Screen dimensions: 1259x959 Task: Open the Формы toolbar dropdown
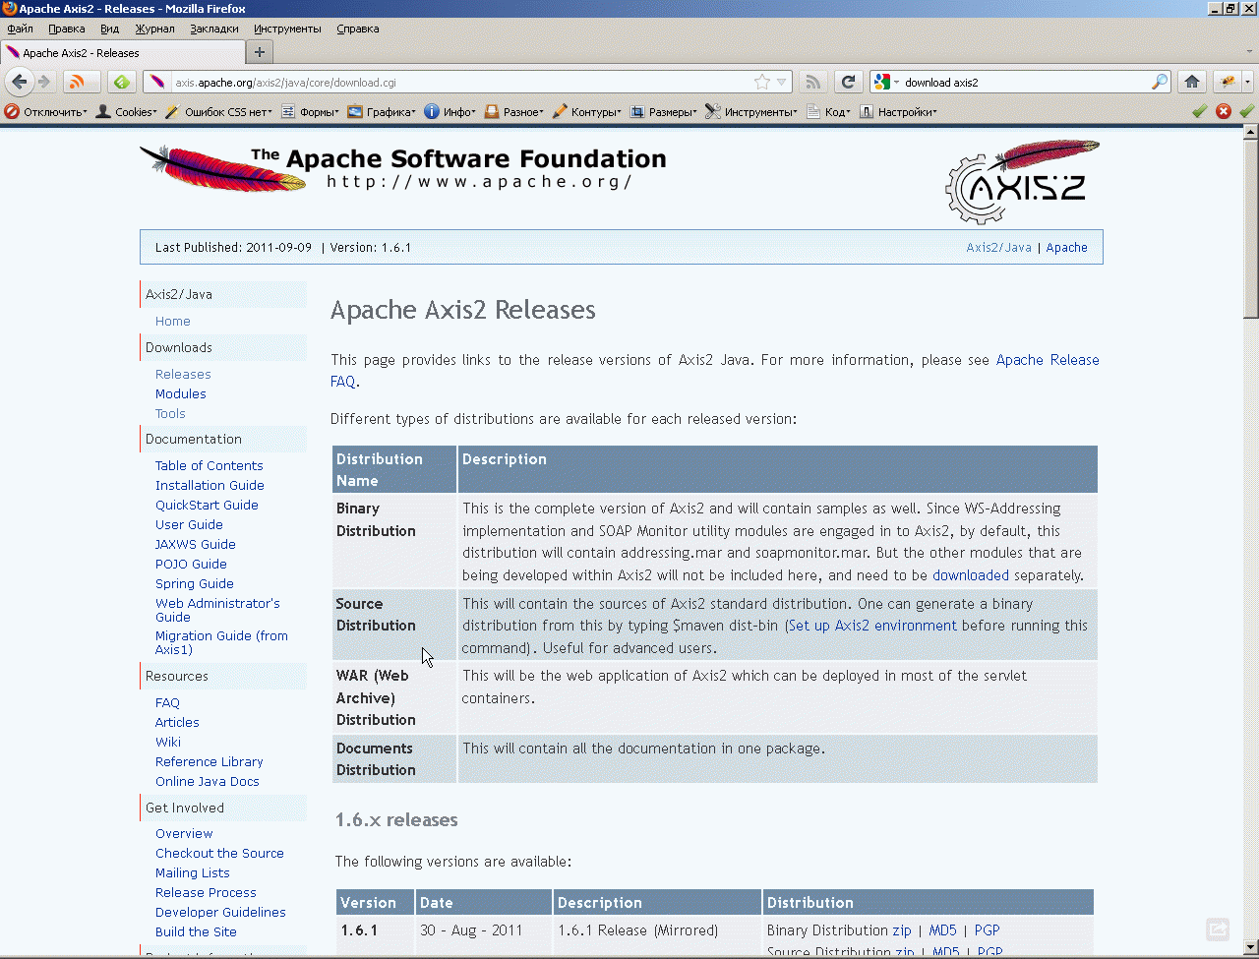pos(310,112)
